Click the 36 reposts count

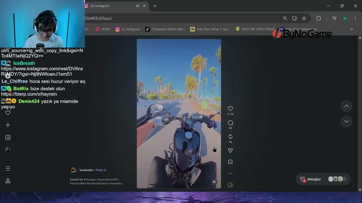point(230,142)
